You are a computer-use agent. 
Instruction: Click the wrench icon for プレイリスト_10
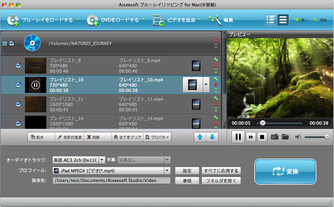click(216, 79)
